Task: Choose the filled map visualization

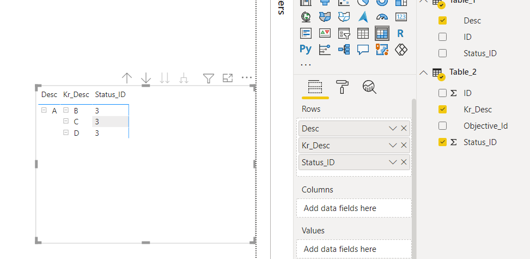Action: (x=325, y=16)
